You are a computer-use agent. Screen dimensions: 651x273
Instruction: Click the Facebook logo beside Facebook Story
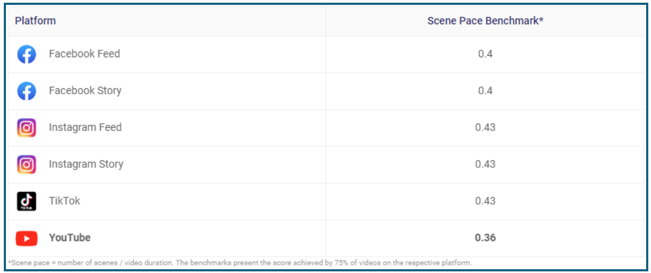tap(27, 91)
